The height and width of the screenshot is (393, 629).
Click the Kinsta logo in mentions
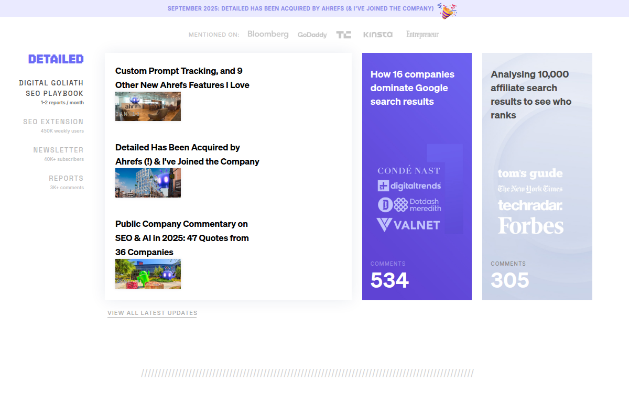378,35
